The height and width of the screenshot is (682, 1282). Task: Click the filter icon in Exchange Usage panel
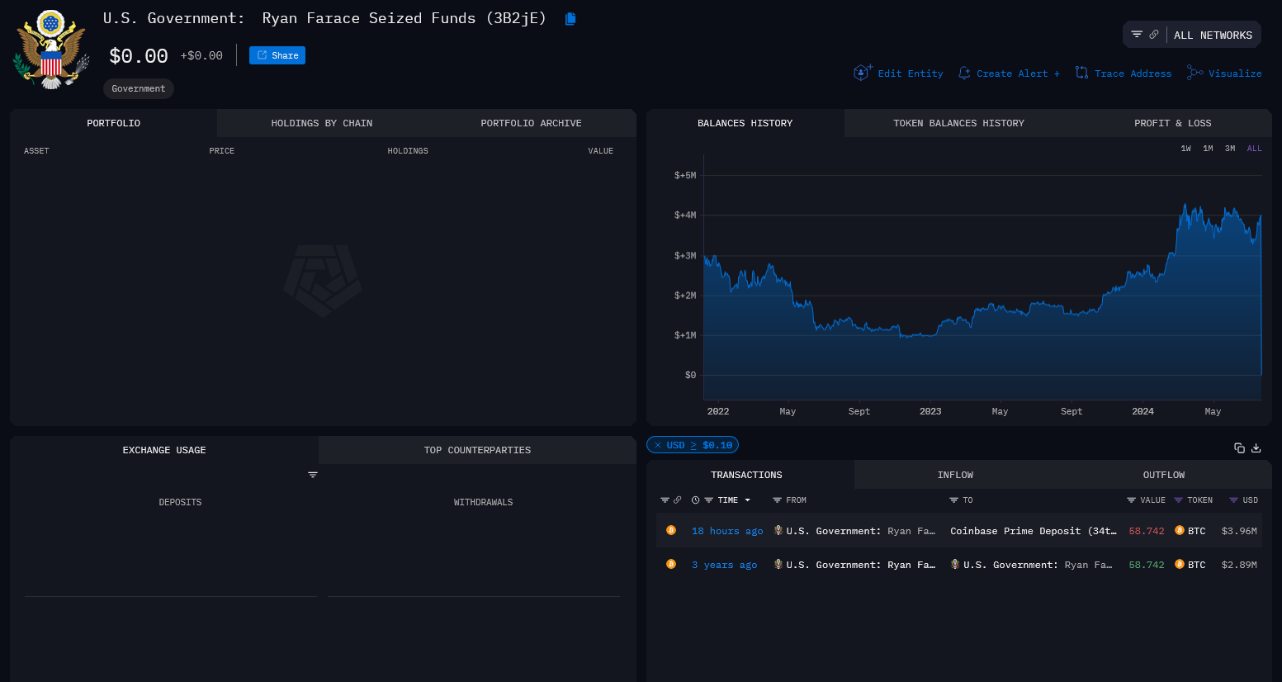(313, 475)
